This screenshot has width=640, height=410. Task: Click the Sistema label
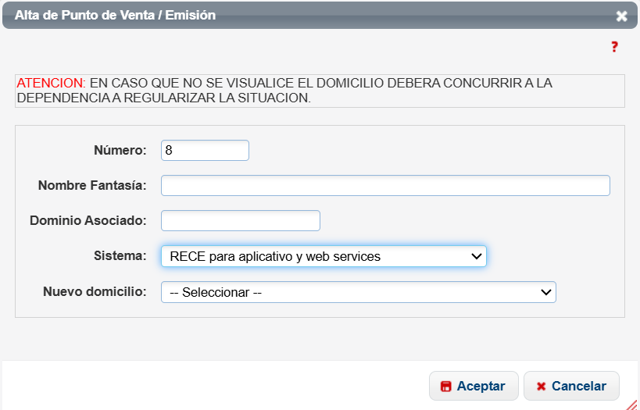[x=120, y=256]
